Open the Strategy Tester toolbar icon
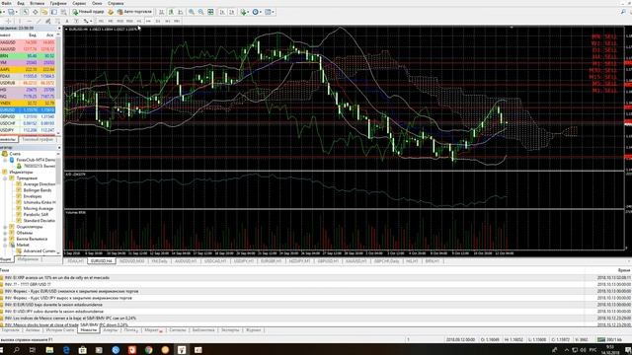 point(63,12)
